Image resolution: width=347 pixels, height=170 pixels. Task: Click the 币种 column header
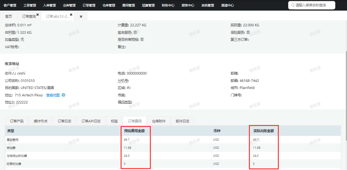point(217,131)
